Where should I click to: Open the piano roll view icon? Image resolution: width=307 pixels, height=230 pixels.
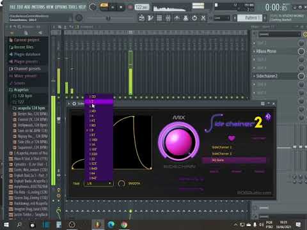point(150,19)
